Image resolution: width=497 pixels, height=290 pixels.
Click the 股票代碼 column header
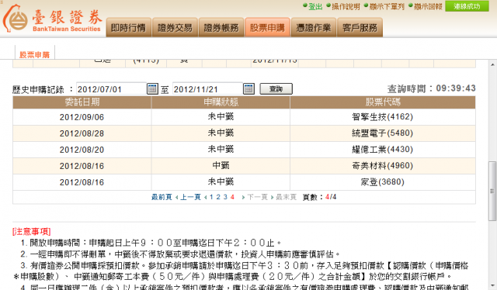[x=383, y=102]
